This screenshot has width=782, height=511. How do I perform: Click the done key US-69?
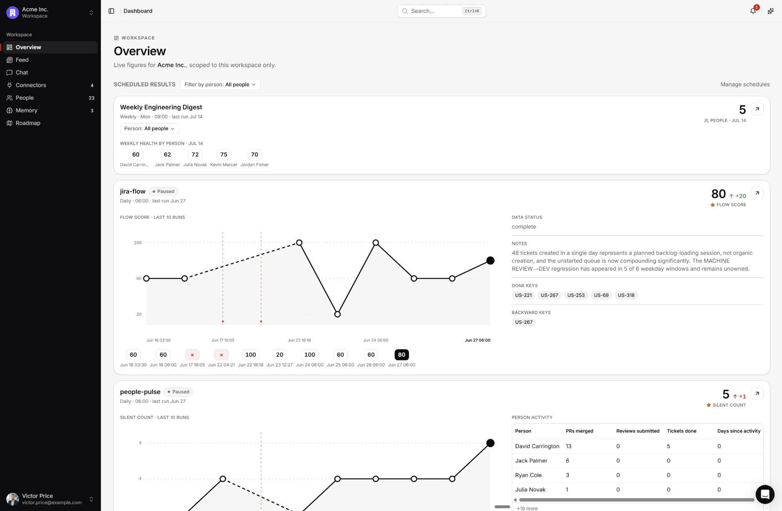click(601, 295)
